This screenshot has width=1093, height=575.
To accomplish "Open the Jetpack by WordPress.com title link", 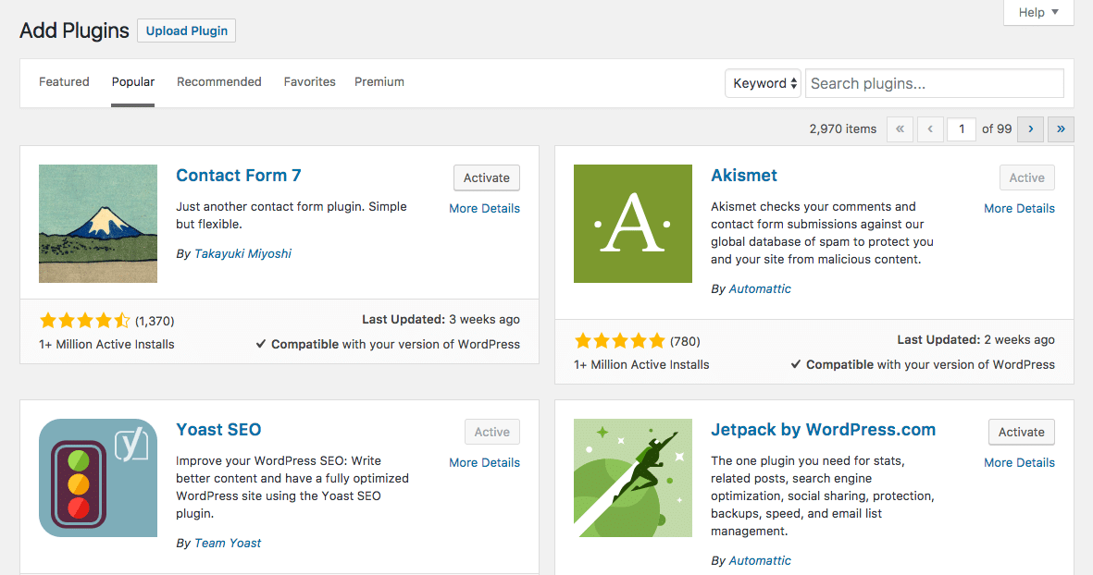I will pos(824,430).
